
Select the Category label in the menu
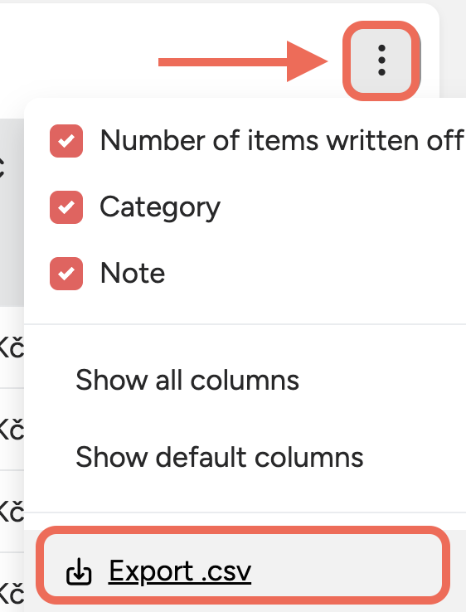160,207
